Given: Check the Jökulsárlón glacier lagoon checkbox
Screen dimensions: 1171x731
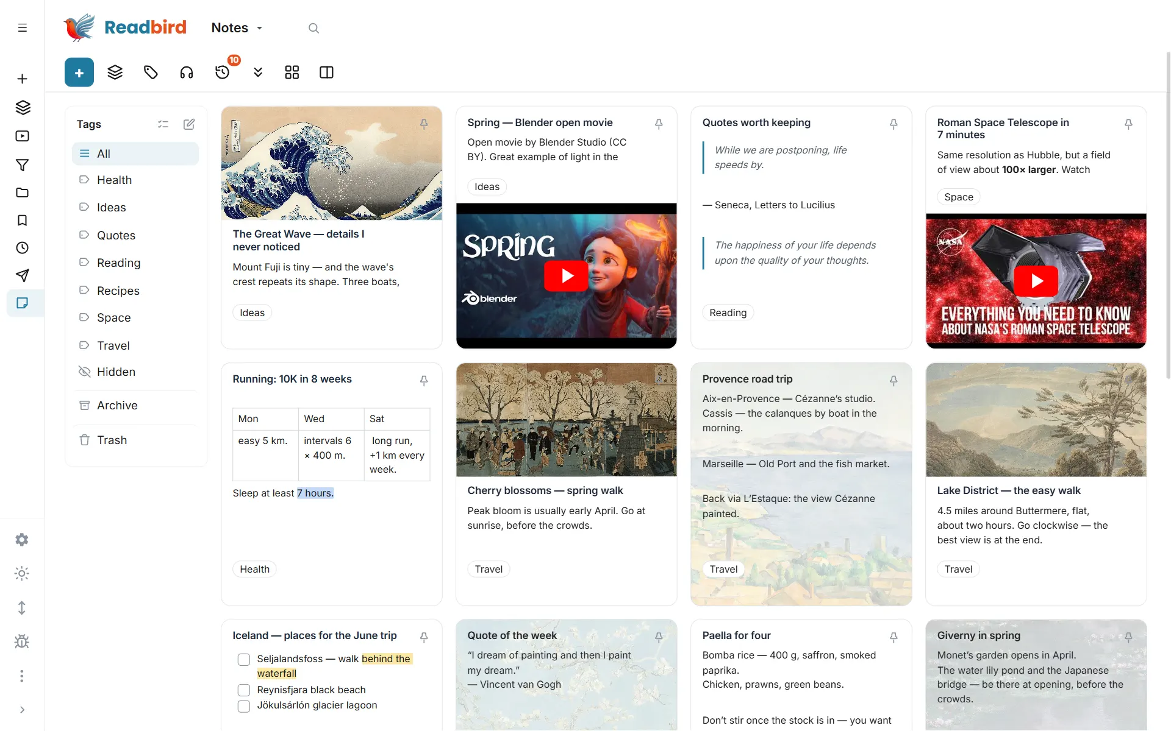Looking at the screenshot, I should (244, 707).
